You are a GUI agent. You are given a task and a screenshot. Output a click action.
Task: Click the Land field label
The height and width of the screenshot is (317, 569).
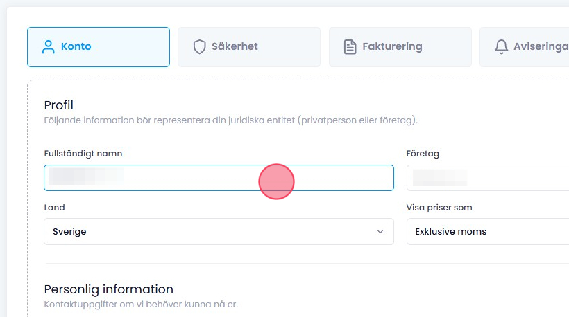(x=54, y=208)
